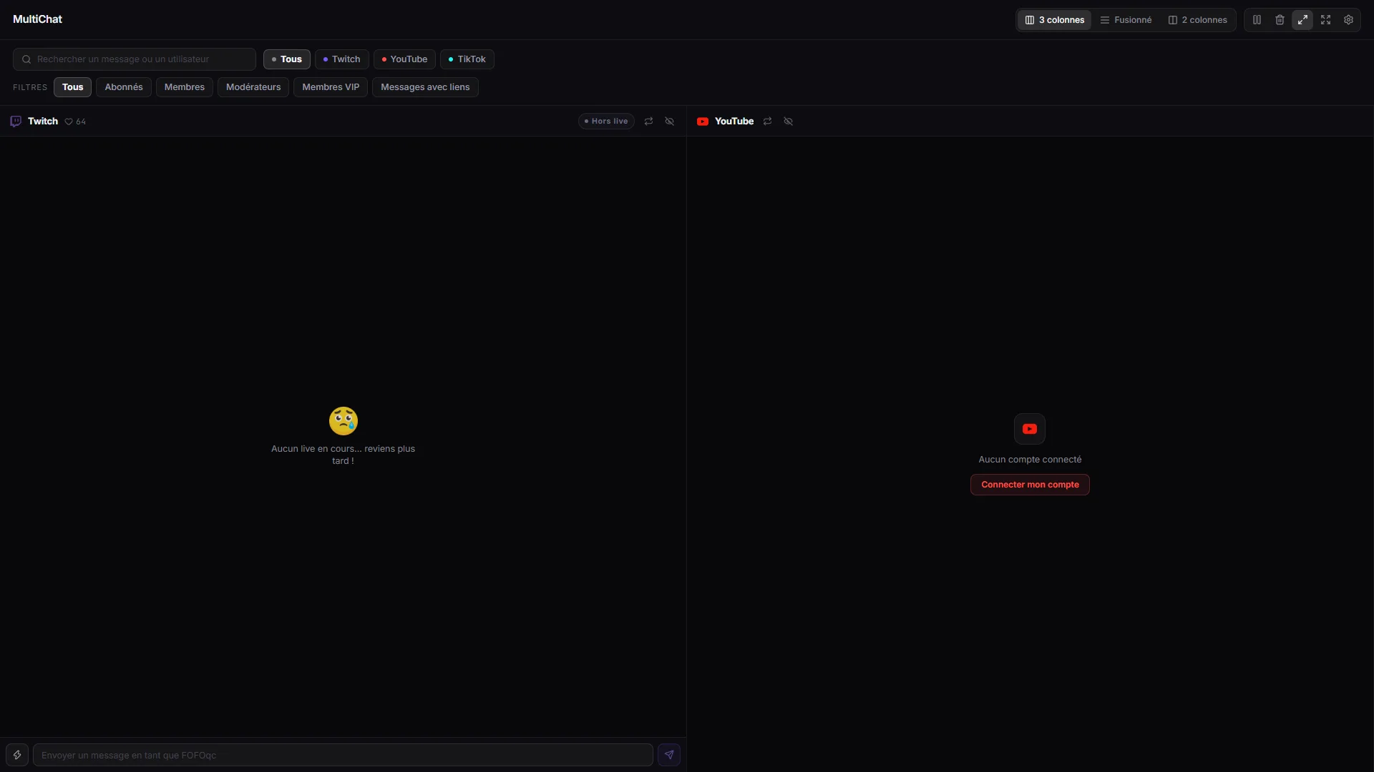The image size is (1374, 772).
Task: Toggle the expand arrows icon
Action: [x=1302, y=20]
